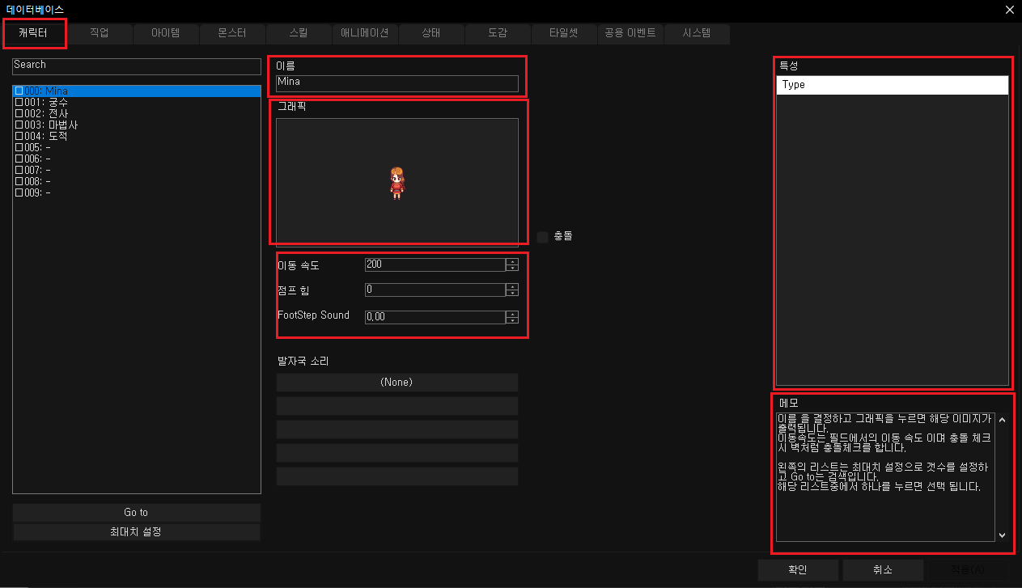Toggle the 충돌 collision checkbox
Image resolution: width=1022 pixels, height=588 pixels.
(x=543, y=237)
